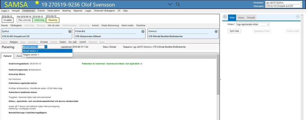Image resolution: width=306 pixels, height=120 pixels.
Task: Click the Plan utskr.klar status box
Action: click(24, 20)
